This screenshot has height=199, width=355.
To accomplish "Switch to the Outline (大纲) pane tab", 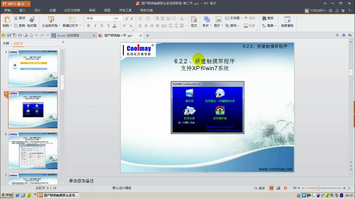I will click(x=6, y=43).
